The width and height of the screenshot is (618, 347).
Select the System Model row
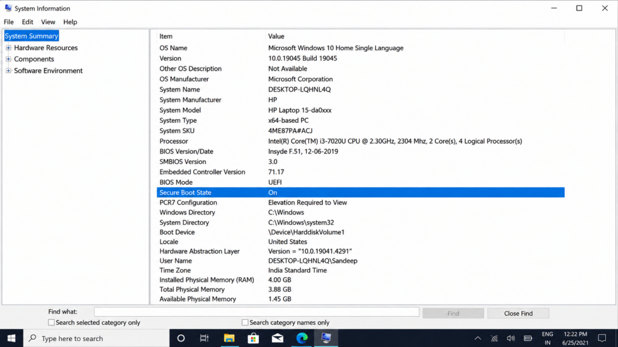(x=361, y=110)
